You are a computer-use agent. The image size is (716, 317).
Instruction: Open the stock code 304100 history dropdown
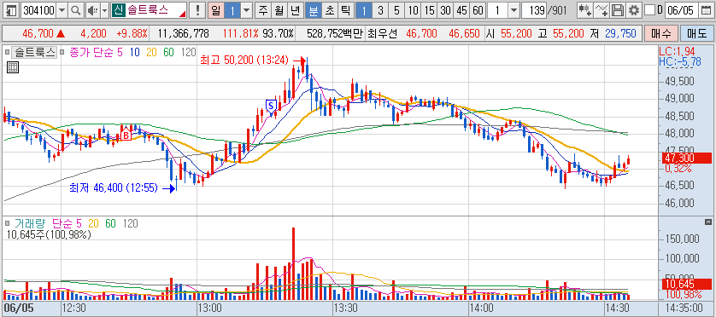tap(62, 10)
